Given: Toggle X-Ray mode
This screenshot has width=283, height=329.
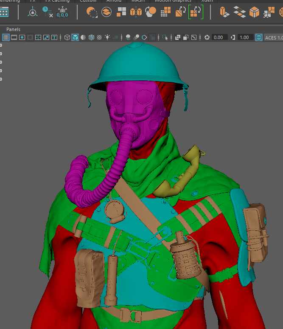Looking at the screenshot, I should pyautogui.click(x=178, y=37).
